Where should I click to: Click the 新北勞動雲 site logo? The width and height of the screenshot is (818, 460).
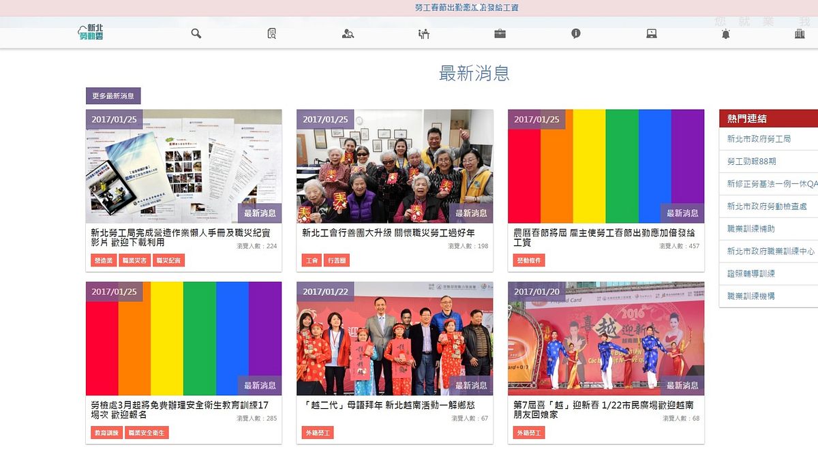pyautogui.click(x=91, y=32)
